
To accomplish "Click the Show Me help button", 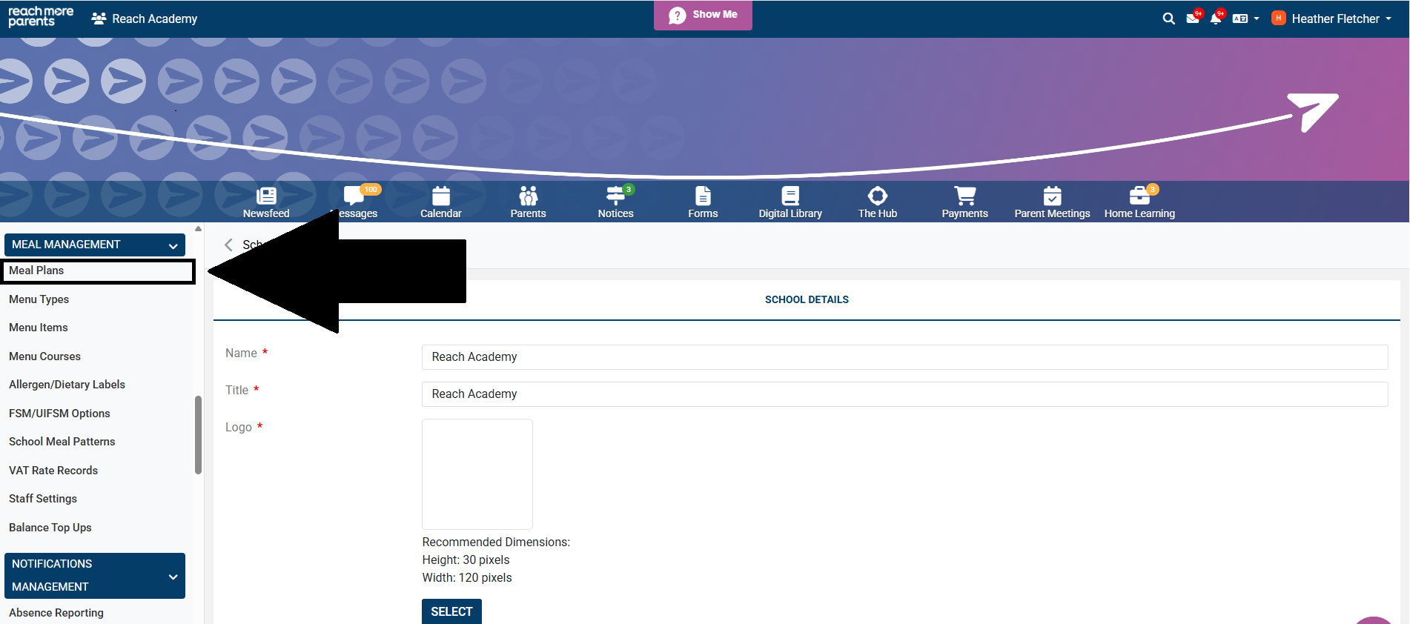I will click(703, 15).
